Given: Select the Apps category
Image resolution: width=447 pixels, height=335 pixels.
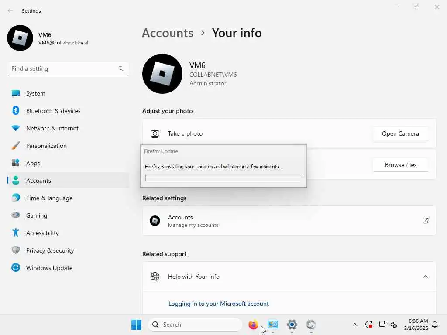Looking at the screenshot, I should [x=68, y=163].
